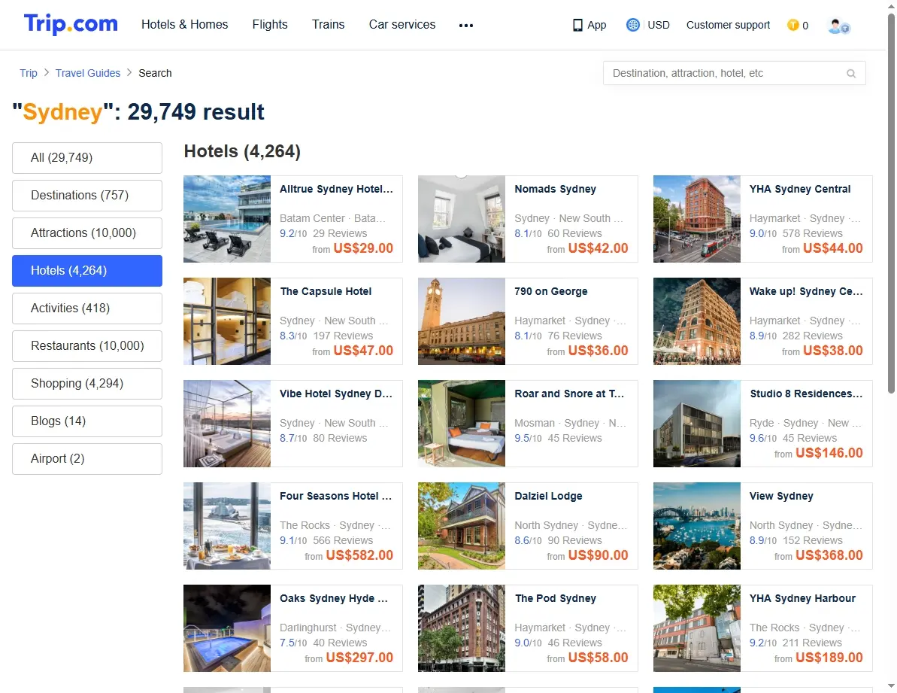Click the globe language icon

[632, 25]
